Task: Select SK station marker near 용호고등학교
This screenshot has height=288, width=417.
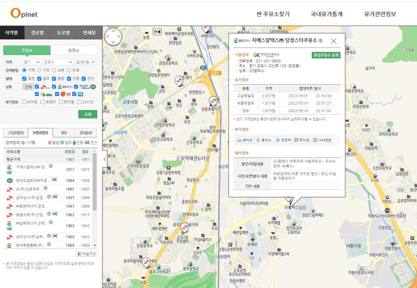Action: (x=146, y=262)
